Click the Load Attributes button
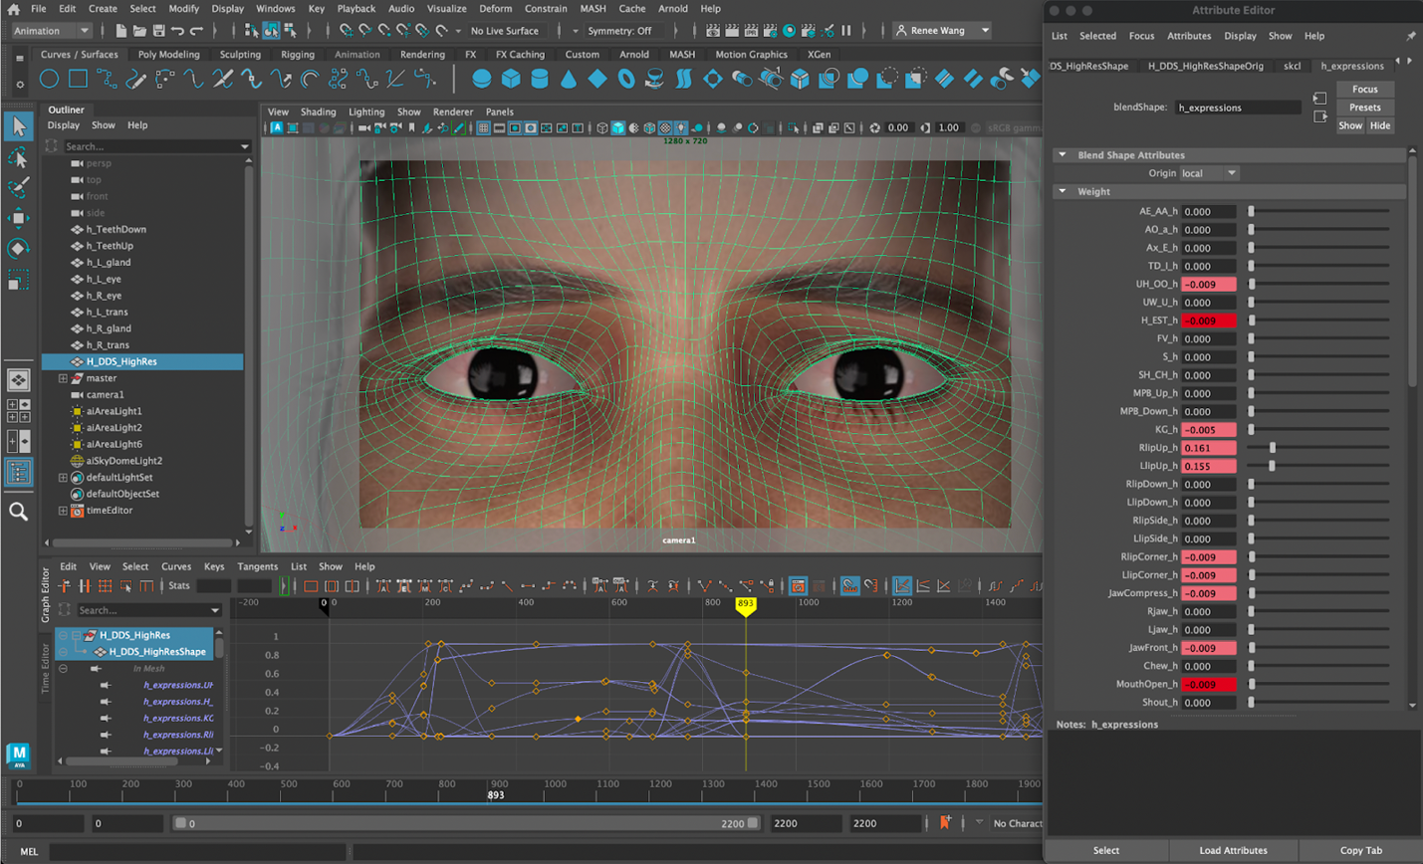1423x864 pixels. (x=1233, y=850)
